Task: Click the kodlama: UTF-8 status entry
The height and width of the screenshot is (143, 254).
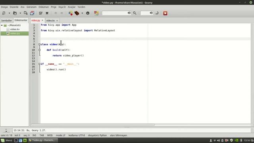Action: click(77, 135)
